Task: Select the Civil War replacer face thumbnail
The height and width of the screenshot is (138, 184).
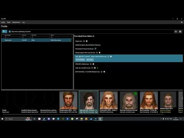Action: tap(149, 102)
